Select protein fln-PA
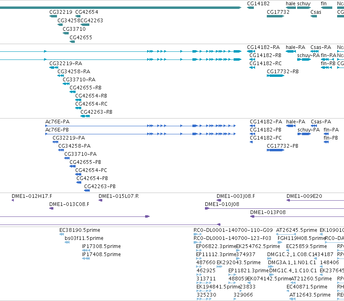 331,130
